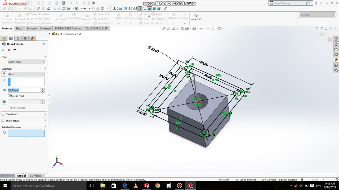Switch to Sketch ribbon tab
This screenshot has width=339, height=190.
click(x=19, y=28)
